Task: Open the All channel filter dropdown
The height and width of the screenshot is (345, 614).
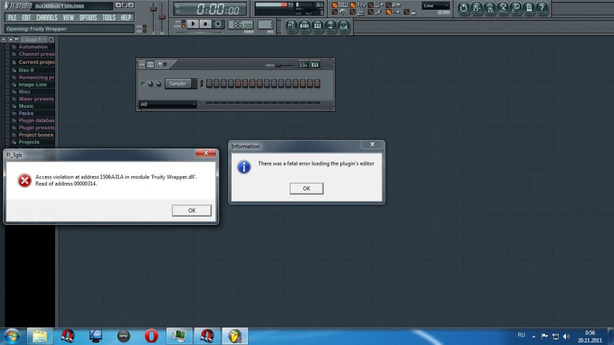Action: point(168,104)
